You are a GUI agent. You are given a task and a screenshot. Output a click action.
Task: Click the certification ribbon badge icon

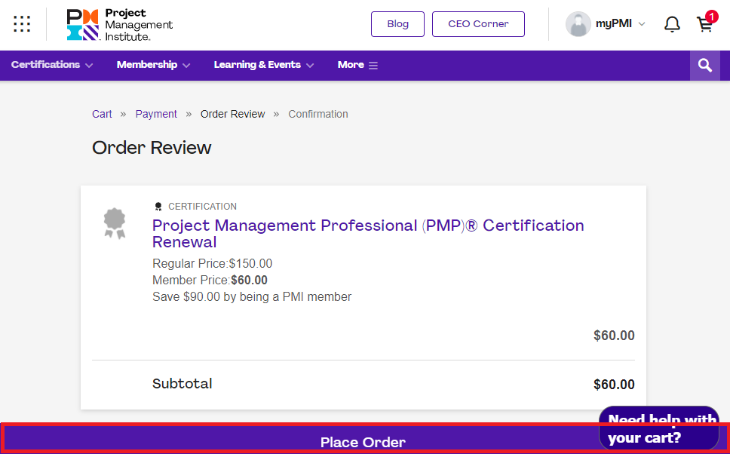click(115, 222)
